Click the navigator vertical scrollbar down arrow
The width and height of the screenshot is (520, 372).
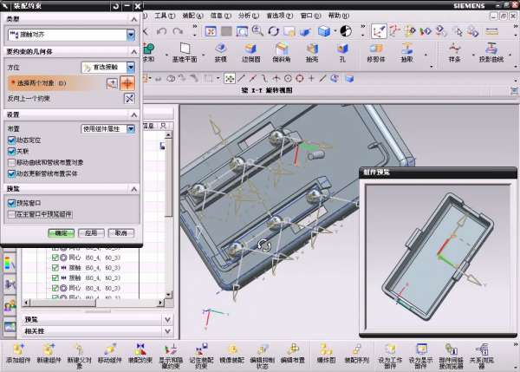[168, 294]
